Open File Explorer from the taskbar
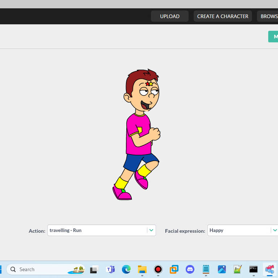The image size is (278, 278). 142,269
